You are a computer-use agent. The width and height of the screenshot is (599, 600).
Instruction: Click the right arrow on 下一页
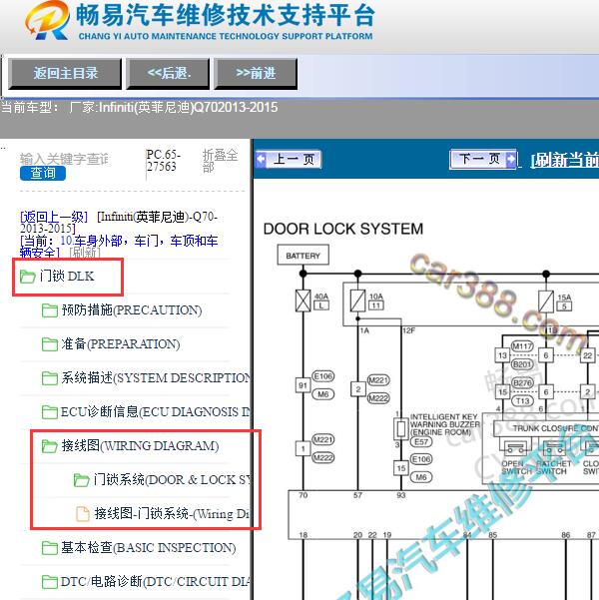[511, 159]
